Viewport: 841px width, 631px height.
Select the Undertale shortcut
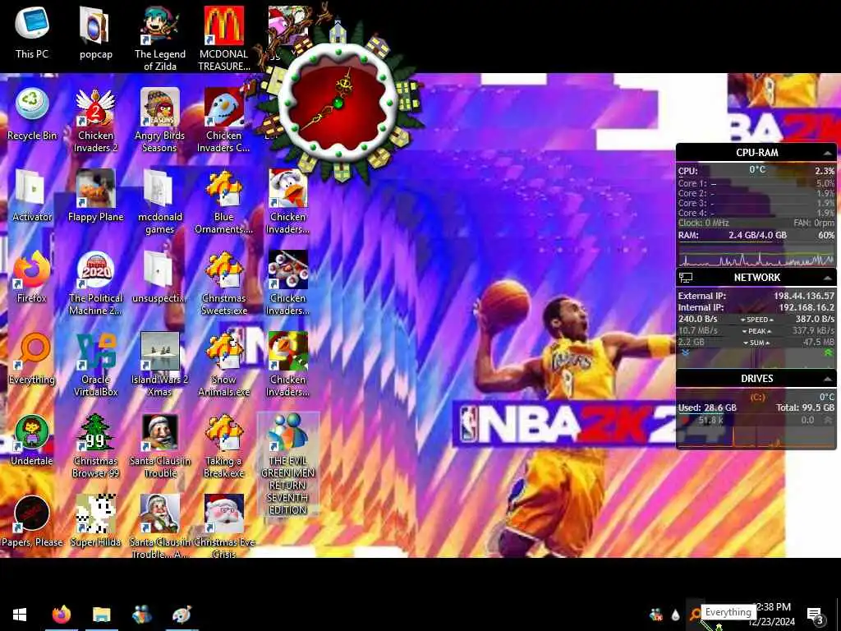tap(32, 440)
